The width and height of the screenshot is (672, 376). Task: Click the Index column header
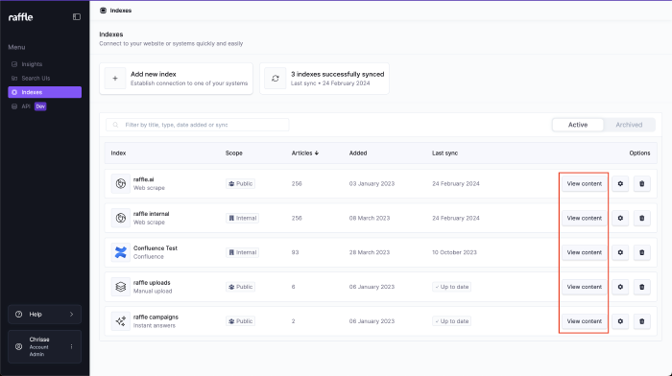pyautogui.click(x=118, y=153)
